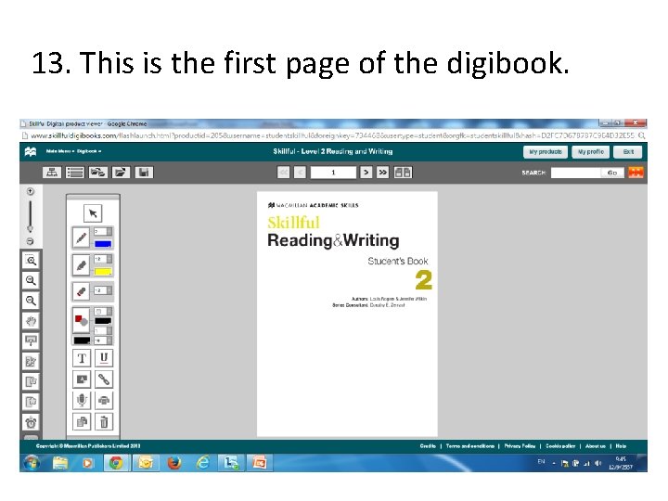
Task: Go to the next page arrow
Action: coord(366,173)
